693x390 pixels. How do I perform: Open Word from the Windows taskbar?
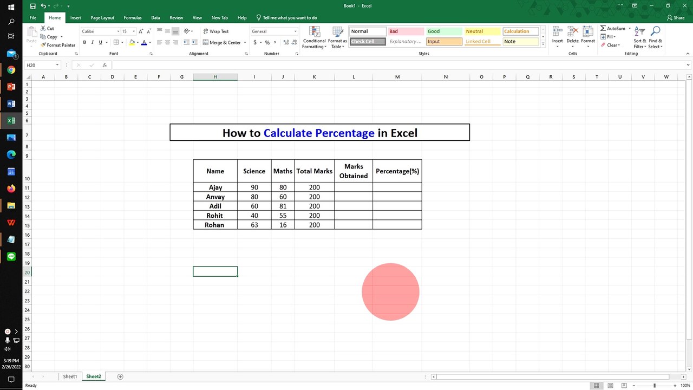[x=11, y=103]
